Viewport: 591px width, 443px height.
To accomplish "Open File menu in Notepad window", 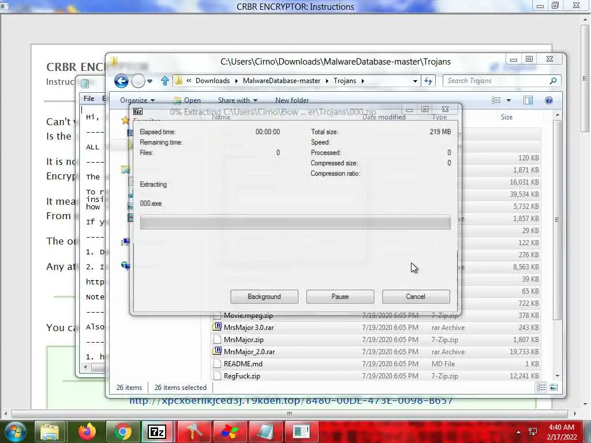I will click(x=89, y=98).
